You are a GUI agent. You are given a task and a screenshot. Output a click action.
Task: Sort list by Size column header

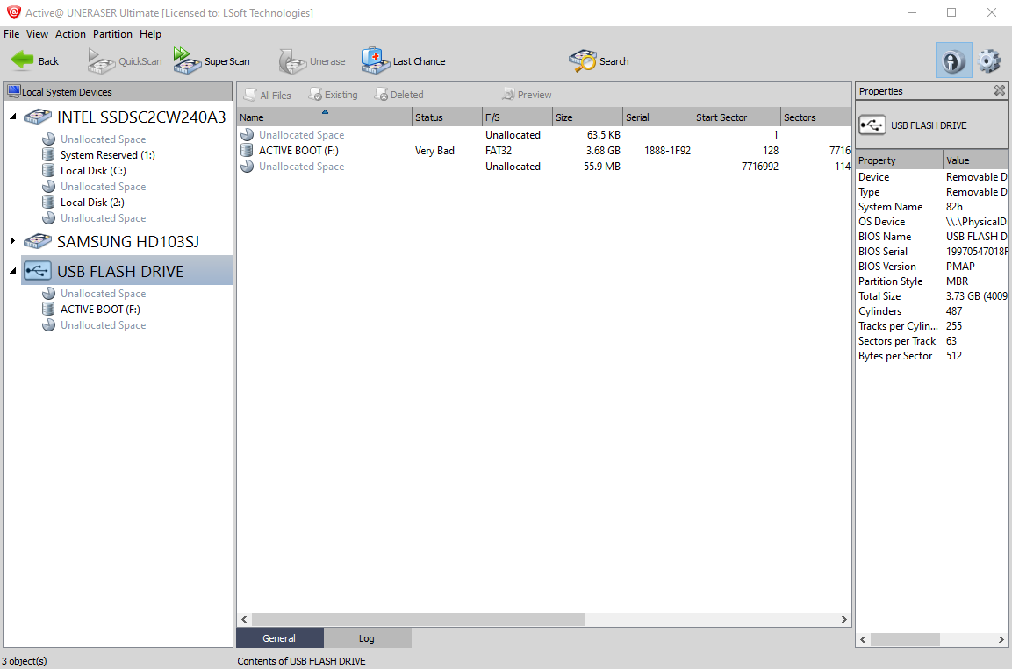[587, 117]
